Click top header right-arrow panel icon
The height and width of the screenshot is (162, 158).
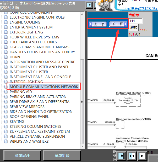pos(89,5)
